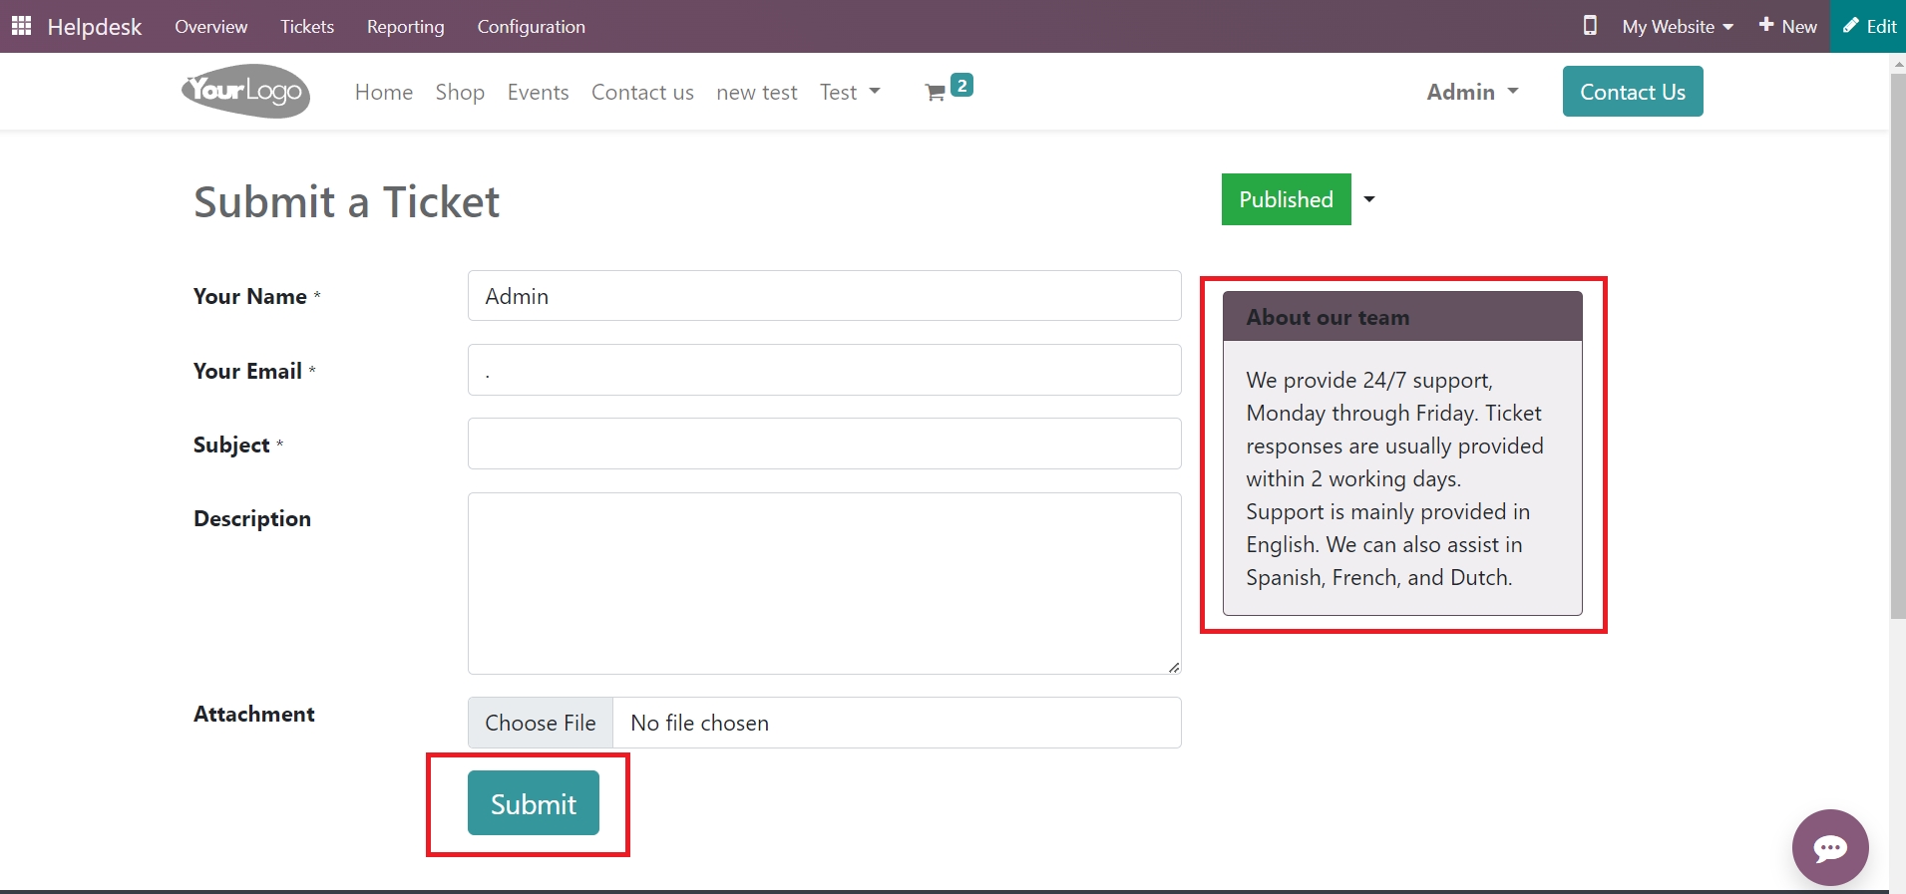Click the mobile preview phone icon

point(1590,26)
